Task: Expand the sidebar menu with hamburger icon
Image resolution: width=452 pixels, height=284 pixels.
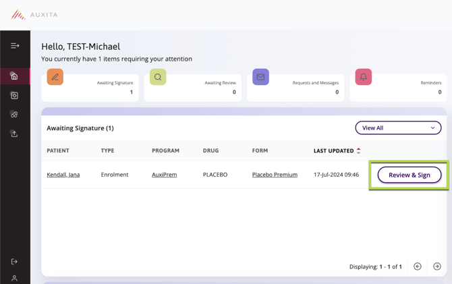Action: (x=15, y=46)
